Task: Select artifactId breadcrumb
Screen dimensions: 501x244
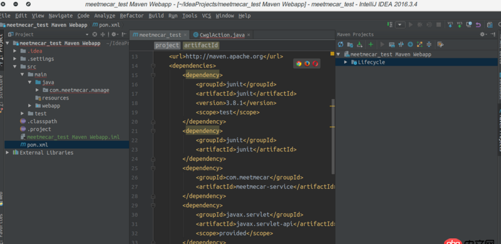Action: [x=201, y=45]
